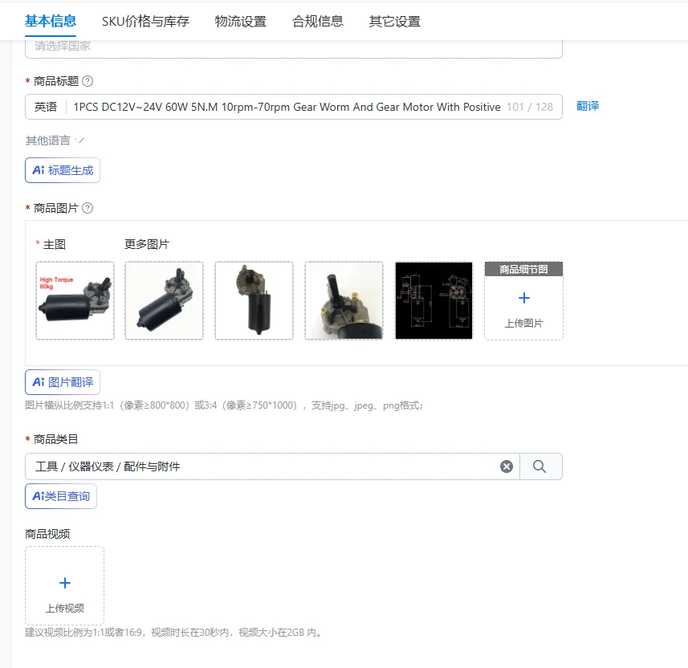This screenshot has width=688, height=668.
Task: Open the 其它设置 tab
Action: (x=395, y=22)
